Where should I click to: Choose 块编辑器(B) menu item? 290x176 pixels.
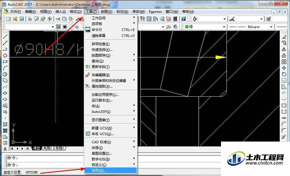tap(111, 75)
